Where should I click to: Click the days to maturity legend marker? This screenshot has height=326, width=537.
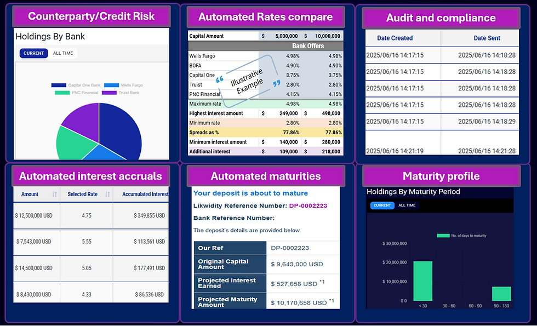tap(443, 235)
